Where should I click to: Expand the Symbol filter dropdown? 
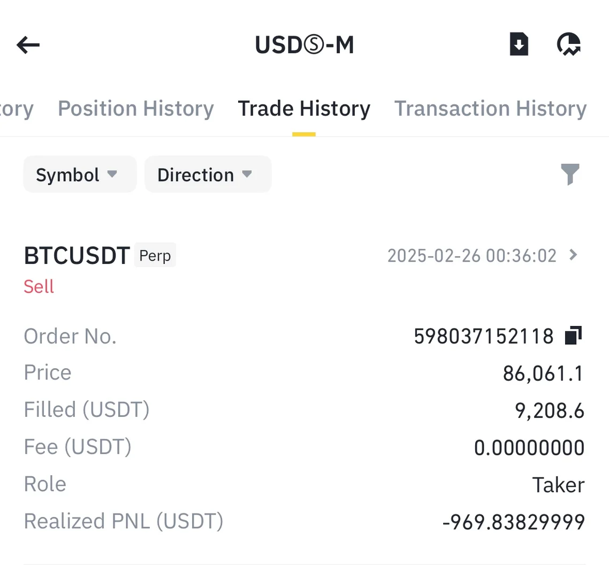(x=79, y=174)
